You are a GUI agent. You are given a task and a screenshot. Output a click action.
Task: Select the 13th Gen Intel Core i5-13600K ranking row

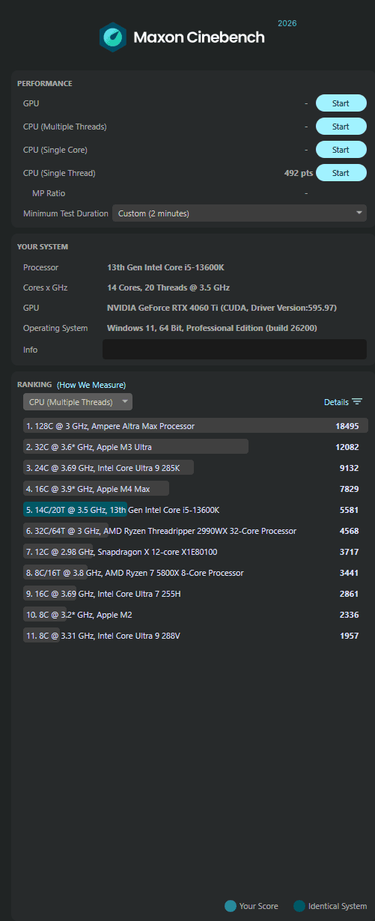tap(195, 510)
